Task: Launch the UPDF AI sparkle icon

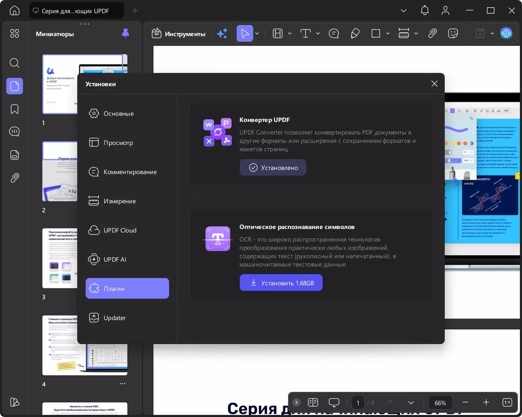Action: [x=222, y=34]
